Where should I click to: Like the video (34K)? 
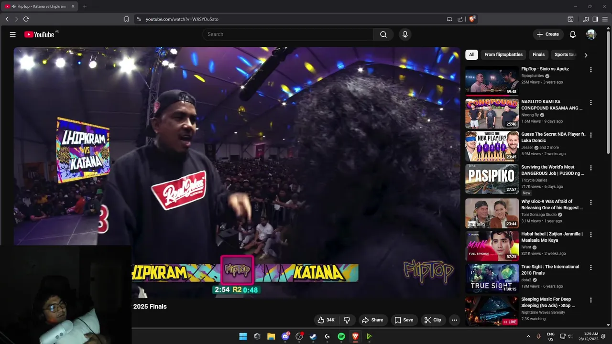pyautogui.click(x=326, y=320)
